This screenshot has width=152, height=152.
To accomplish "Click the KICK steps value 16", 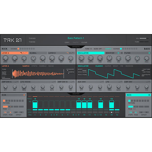I will [x=5, y=112].
